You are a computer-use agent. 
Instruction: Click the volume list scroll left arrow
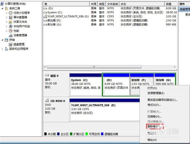[x=45, y=67]
